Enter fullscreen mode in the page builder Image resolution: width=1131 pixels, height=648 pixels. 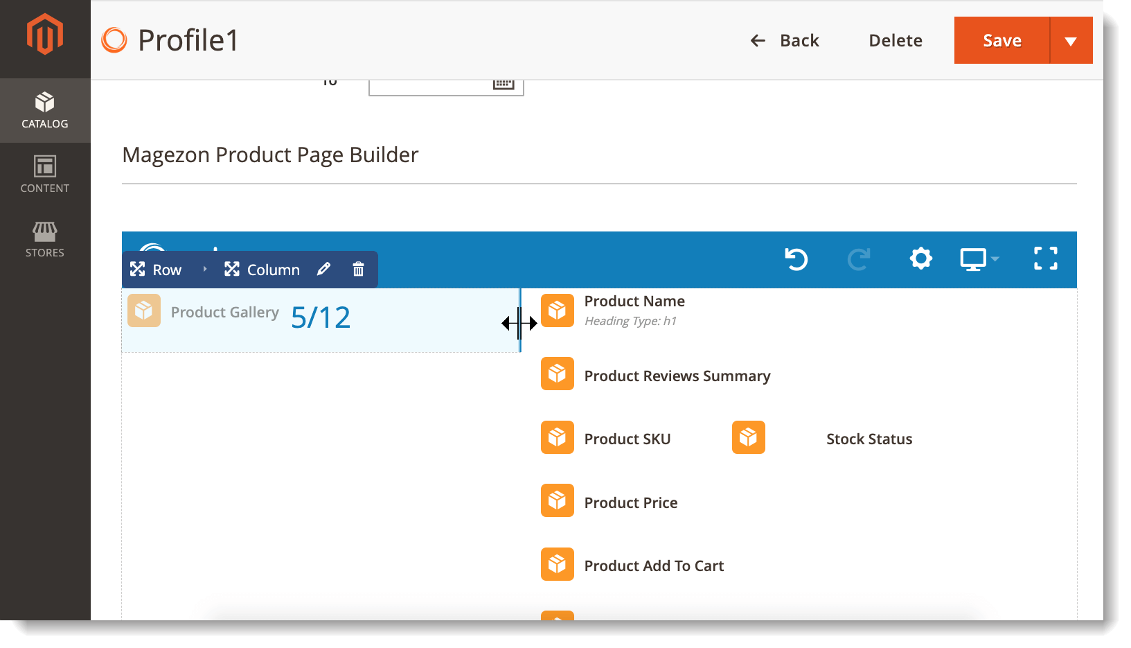pos(1046,258)
